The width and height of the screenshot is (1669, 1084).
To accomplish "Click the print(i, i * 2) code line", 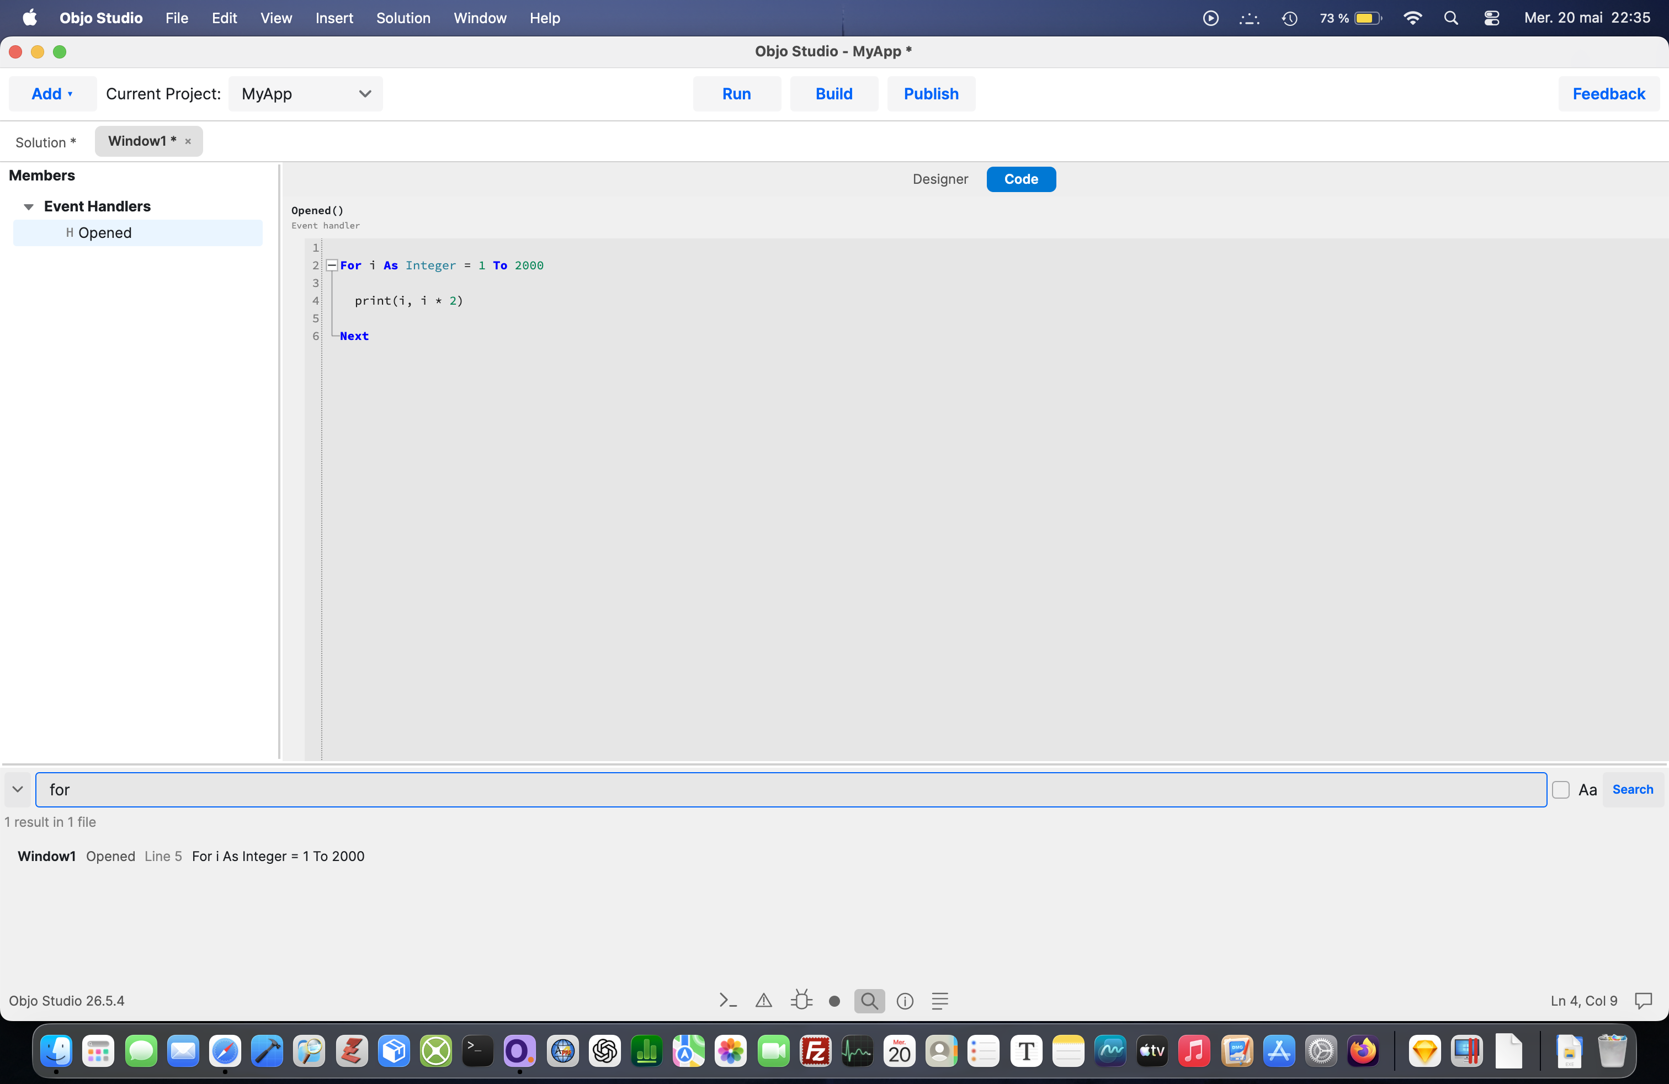I will point(409,301).
